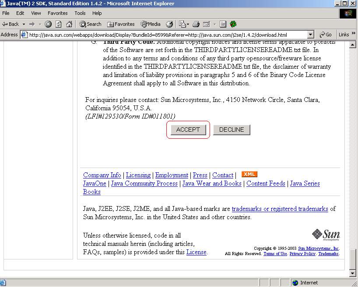Open the Search pane from the toolbar
This screenshot has width=358, height=287.
click(90, 24)
